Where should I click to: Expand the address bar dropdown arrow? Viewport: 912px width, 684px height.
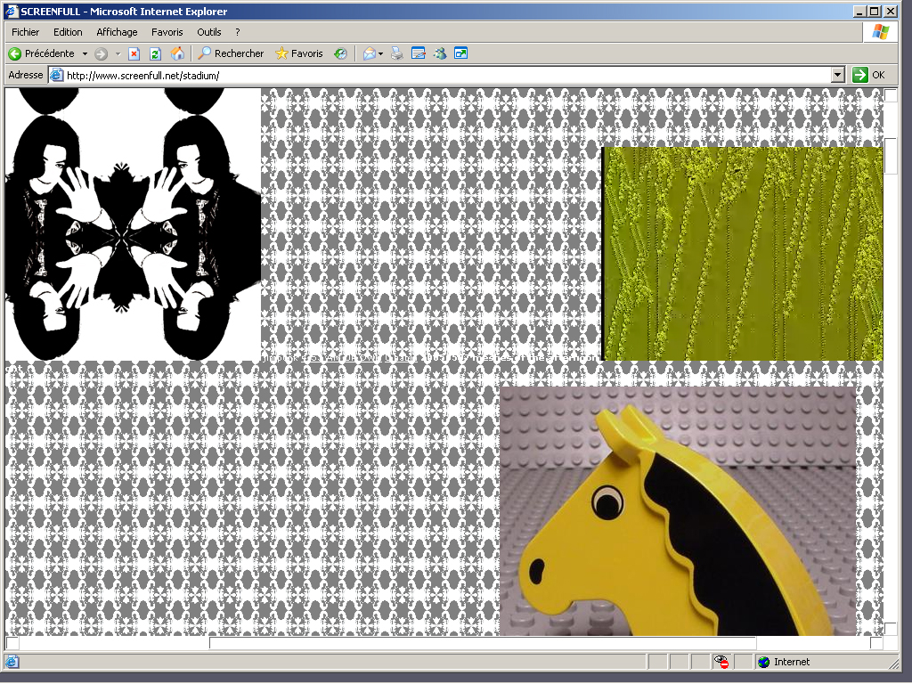(x=837, y=76)
